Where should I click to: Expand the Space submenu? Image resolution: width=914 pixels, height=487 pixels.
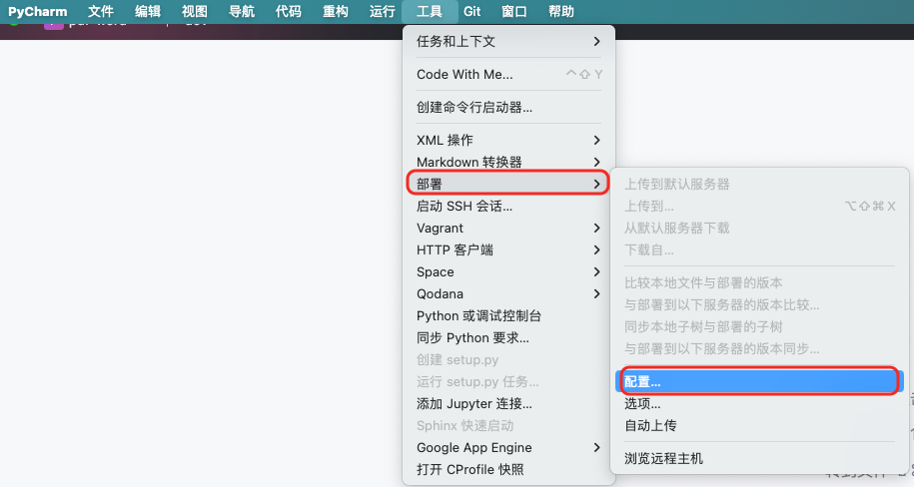click(508, 272)
